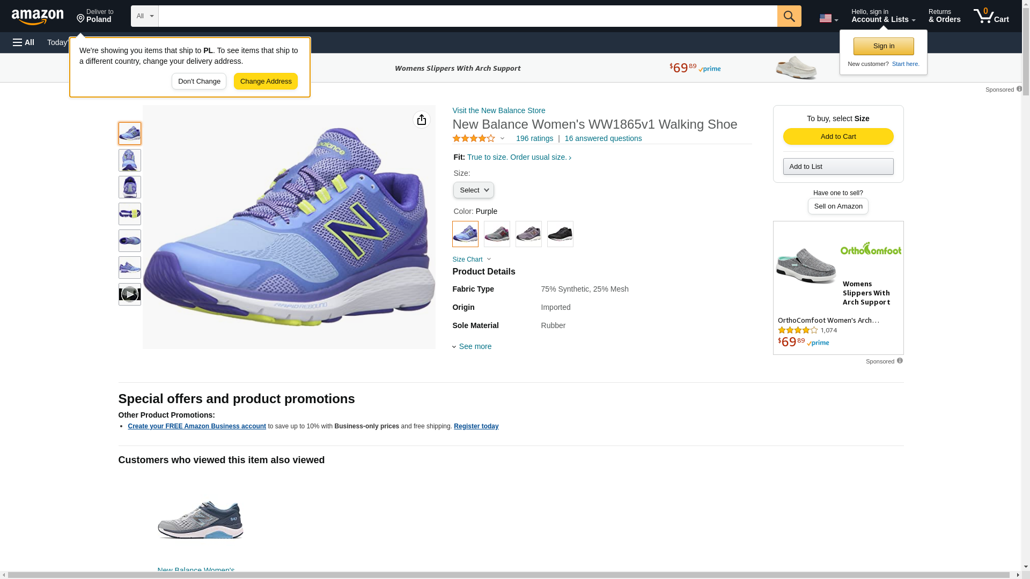1030x579 pixels.
Task: Open the All hamburger menu
Action: coord(24,42)
